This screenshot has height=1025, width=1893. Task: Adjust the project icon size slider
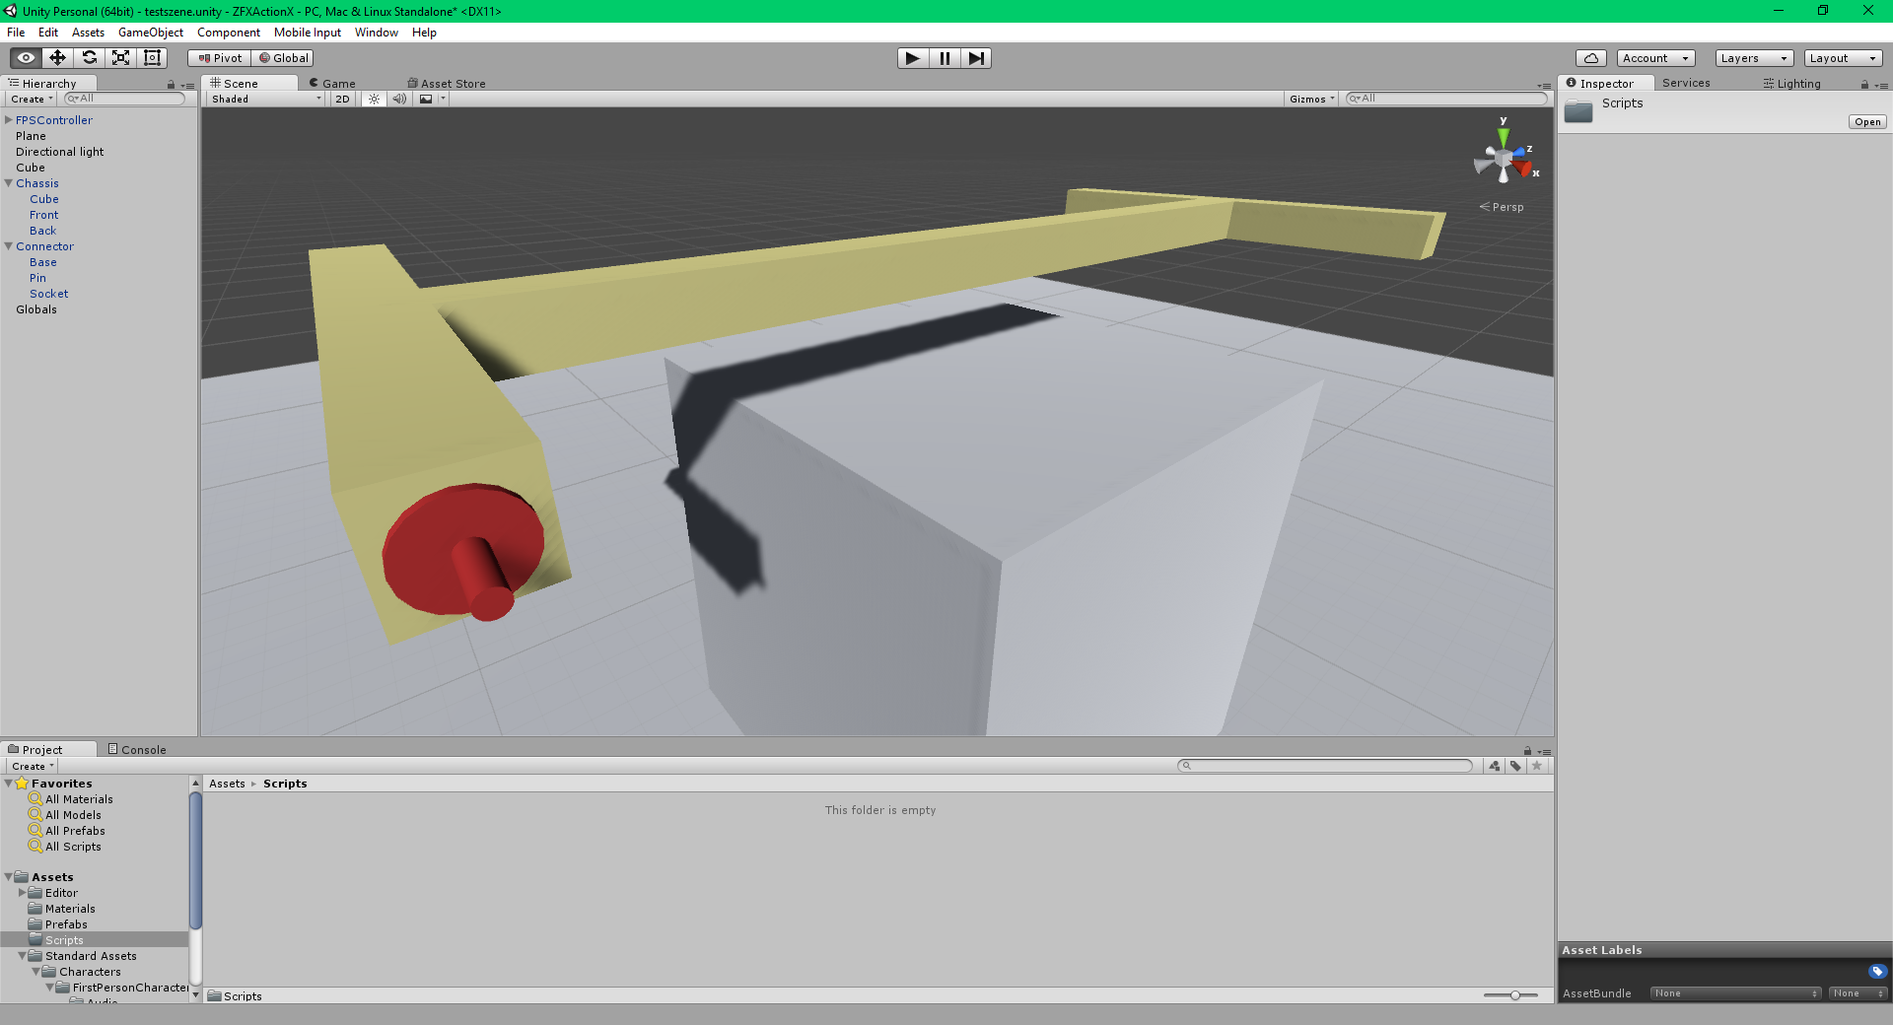(1514, 995)
